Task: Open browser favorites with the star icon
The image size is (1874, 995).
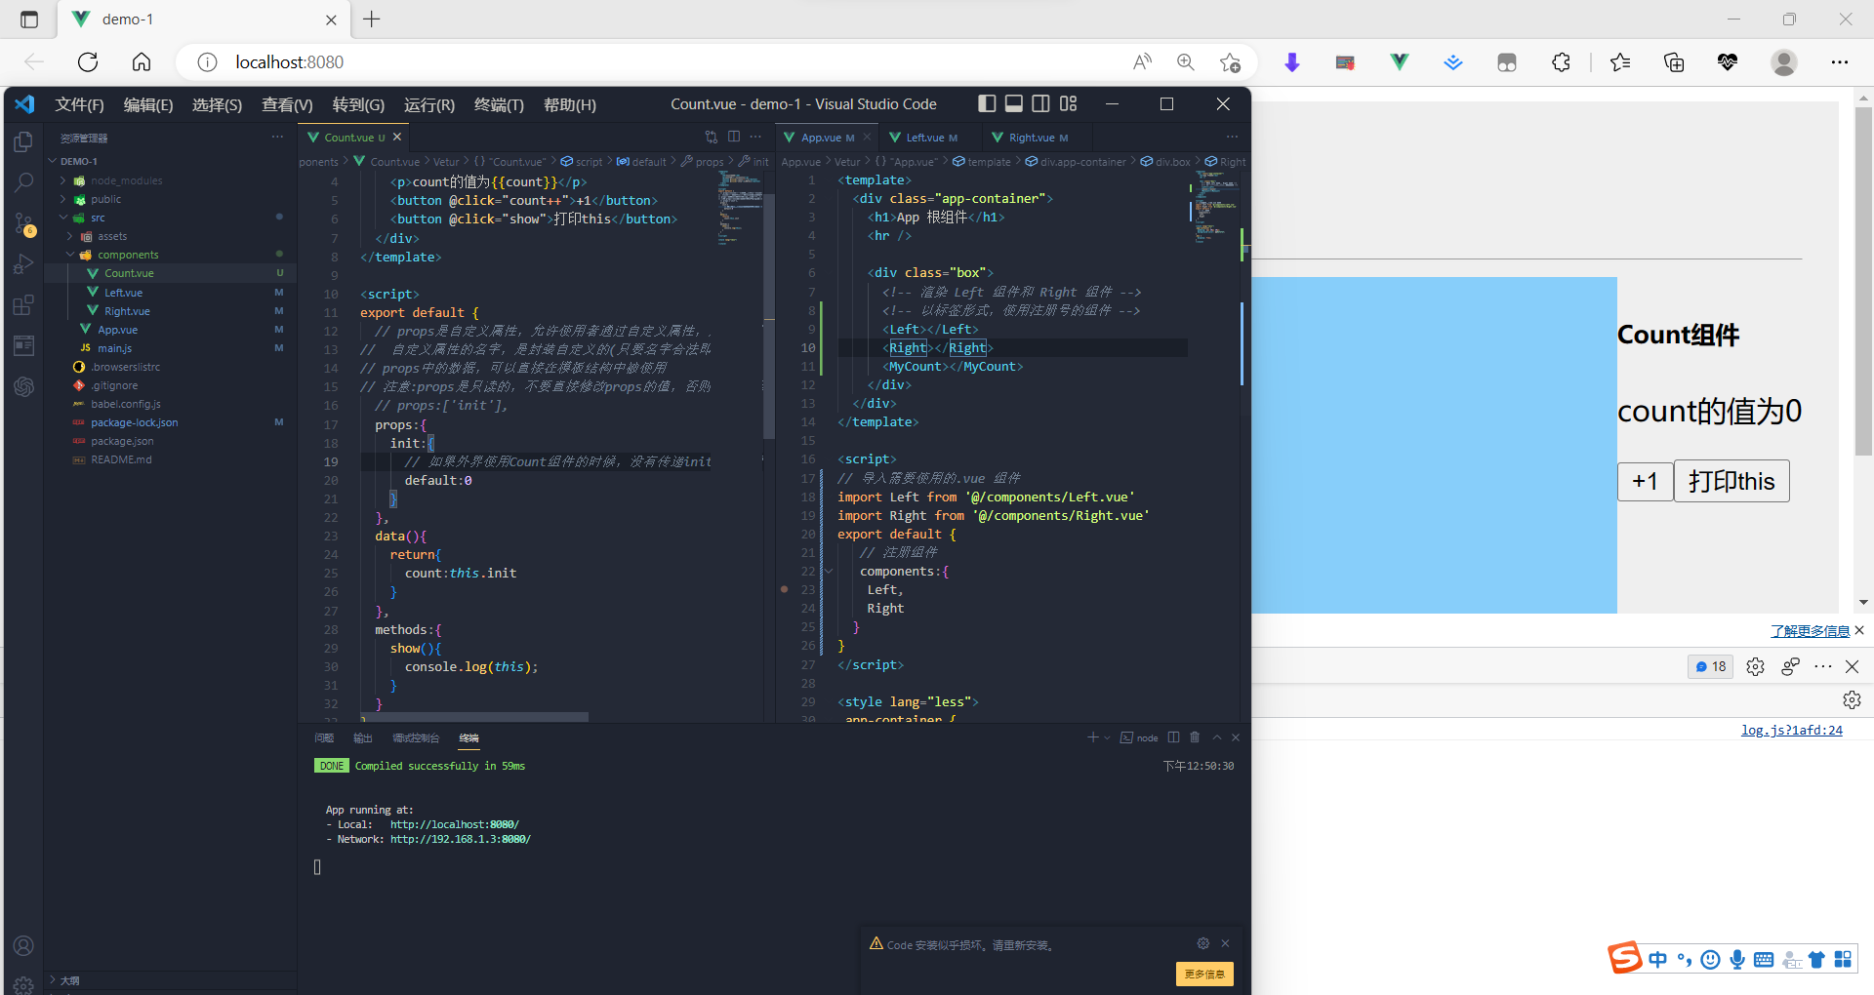Action: pos(1619,61)
